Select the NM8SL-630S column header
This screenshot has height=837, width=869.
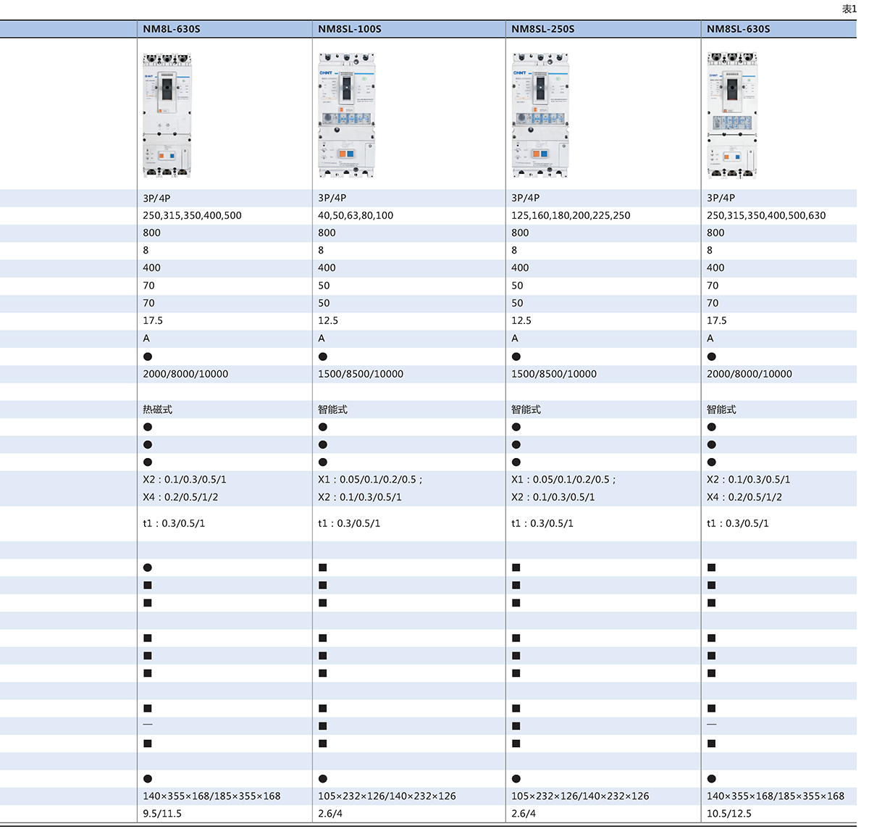[x=739, y=29]
